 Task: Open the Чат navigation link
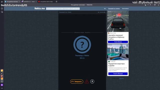105,8
